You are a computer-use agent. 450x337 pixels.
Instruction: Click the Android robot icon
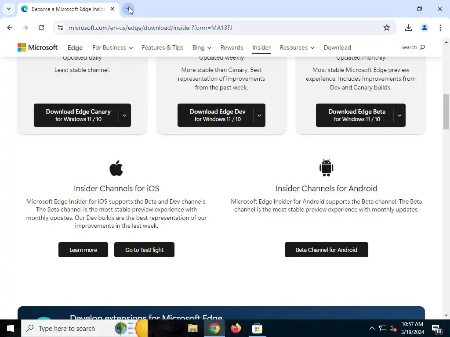[x=327, y=168]
